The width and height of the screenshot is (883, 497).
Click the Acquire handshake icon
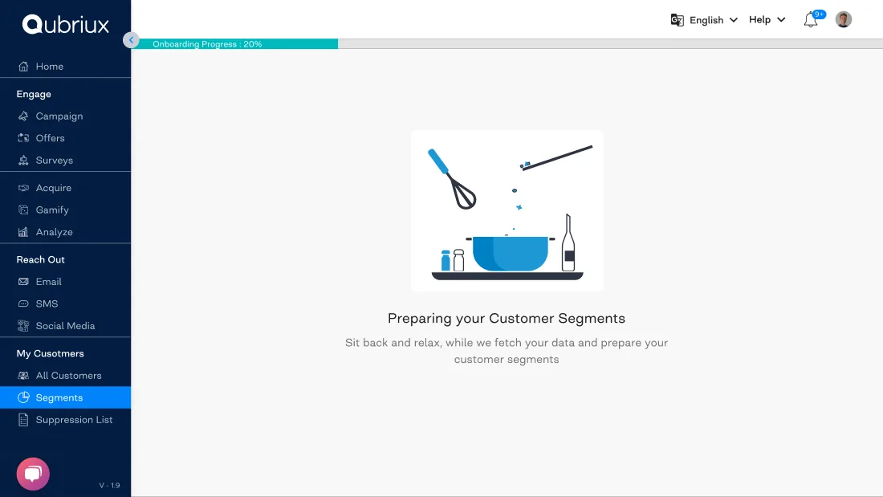pos(23,188)
